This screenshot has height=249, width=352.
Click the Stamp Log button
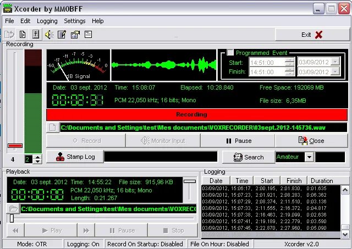coord(75,157)
